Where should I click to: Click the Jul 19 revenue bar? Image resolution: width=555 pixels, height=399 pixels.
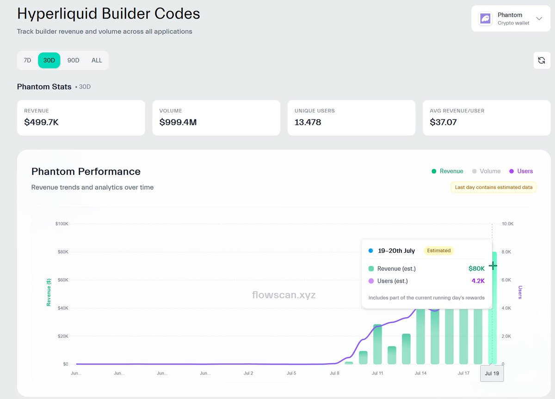[x=492, y=308]
